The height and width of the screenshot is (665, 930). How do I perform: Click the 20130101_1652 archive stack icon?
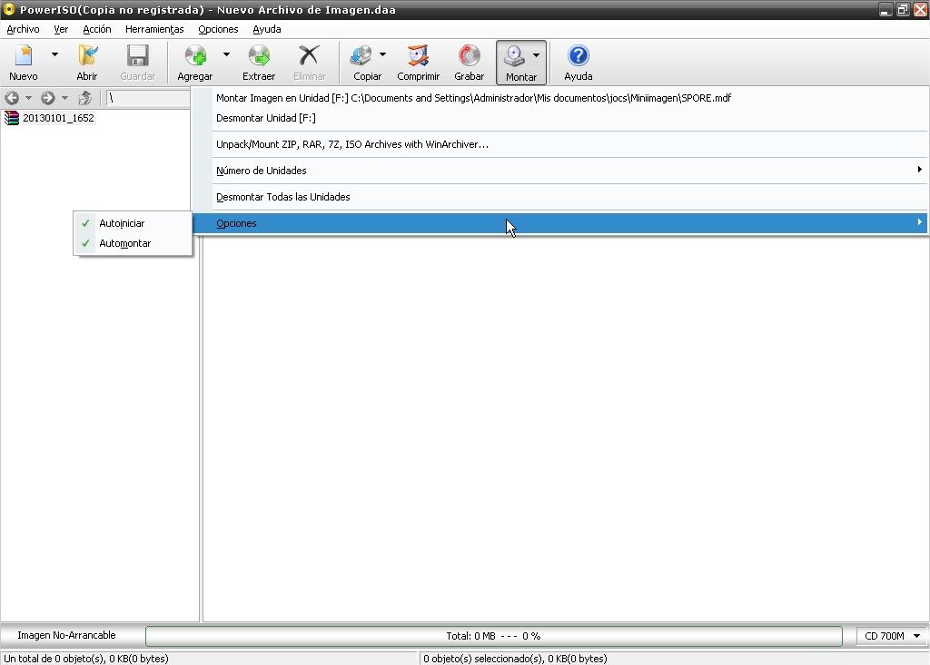coord(11,118)
